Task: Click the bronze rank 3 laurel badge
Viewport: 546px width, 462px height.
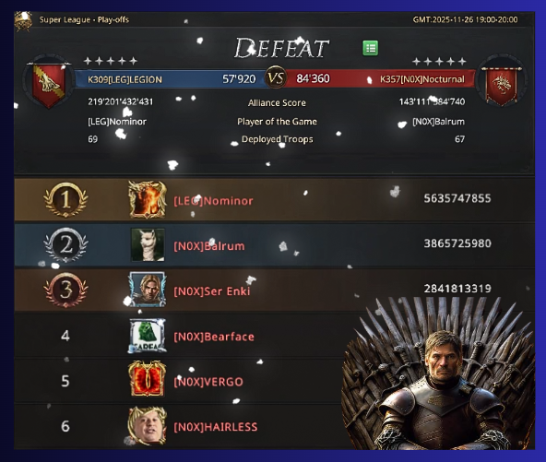Action: (65, 290)
